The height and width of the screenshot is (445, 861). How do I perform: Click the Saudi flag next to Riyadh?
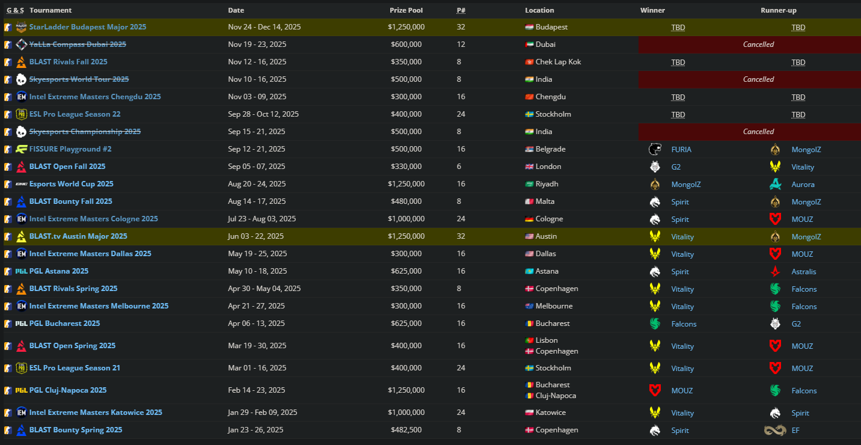point(529,184)
